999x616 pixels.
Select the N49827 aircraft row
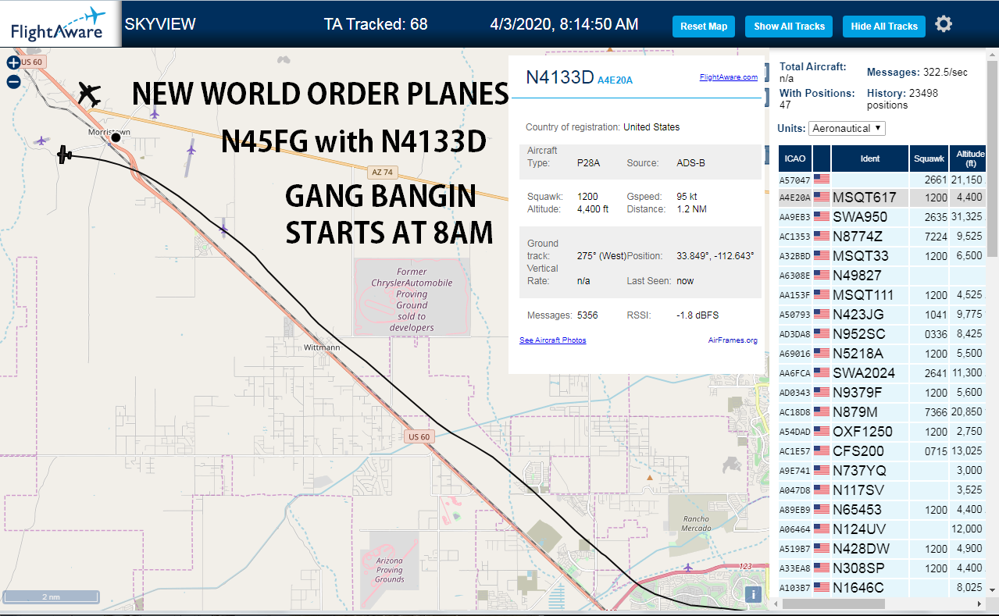(x=883, y=276)
